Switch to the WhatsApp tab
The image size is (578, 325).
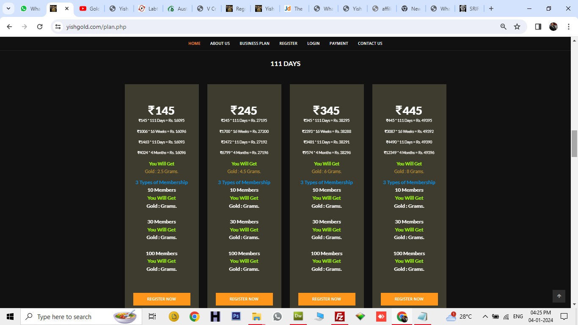30,8
